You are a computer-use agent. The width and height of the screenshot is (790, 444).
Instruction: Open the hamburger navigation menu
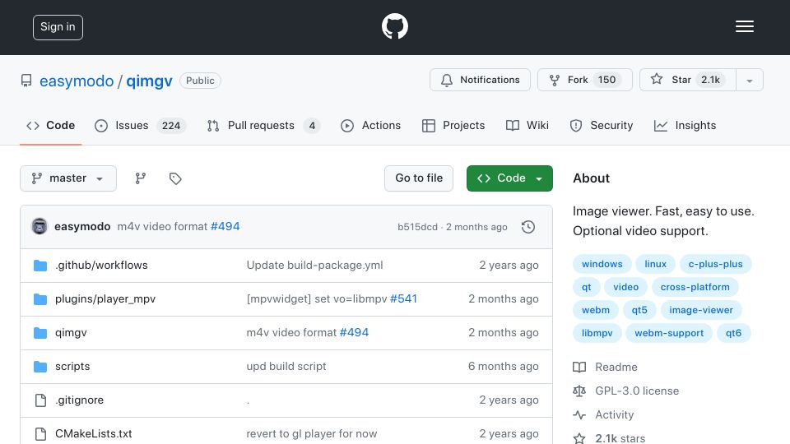(x=744, y=26)
